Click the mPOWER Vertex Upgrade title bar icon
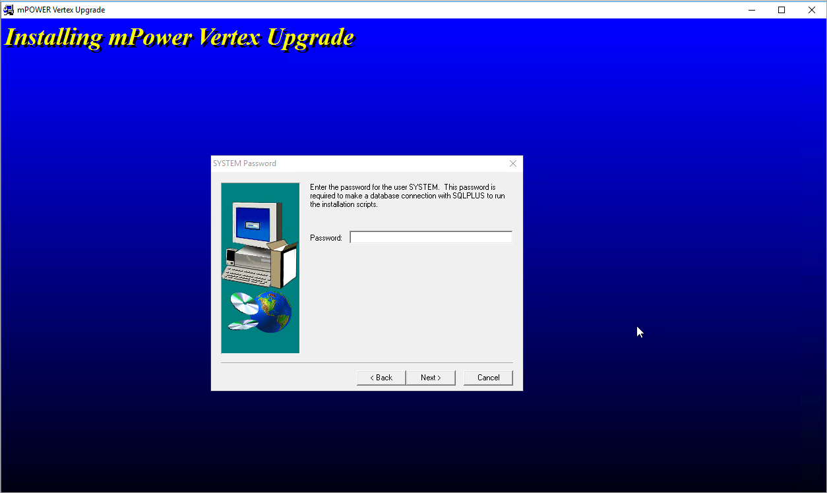This screenshot has height=493, width=827. tap(9, 10)
